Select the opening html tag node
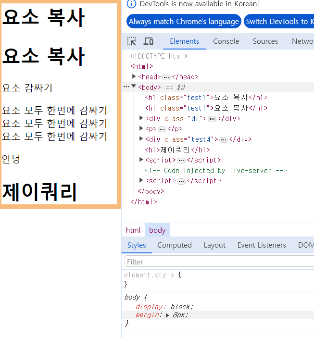 pyautogui.click(x=142, y=66)
